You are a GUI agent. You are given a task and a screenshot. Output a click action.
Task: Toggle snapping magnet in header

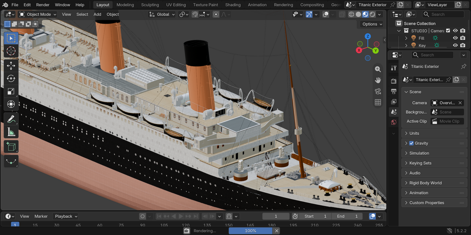pyautogui.click(x=195, y=14)
